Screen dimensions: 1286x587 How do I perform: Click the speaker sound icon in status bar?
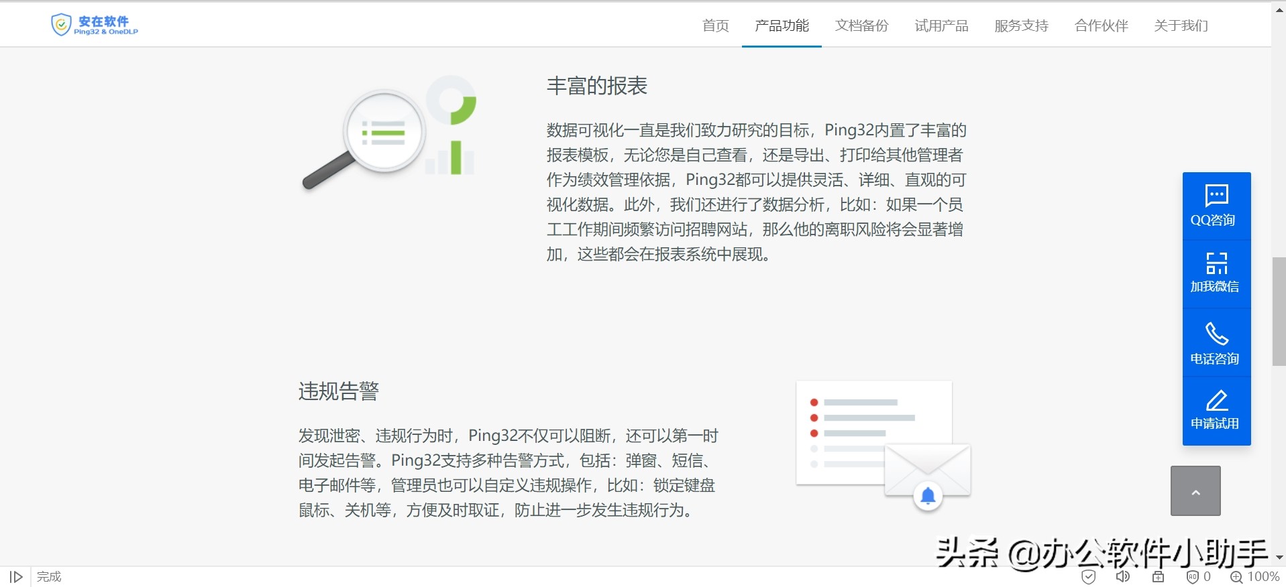1123,577
